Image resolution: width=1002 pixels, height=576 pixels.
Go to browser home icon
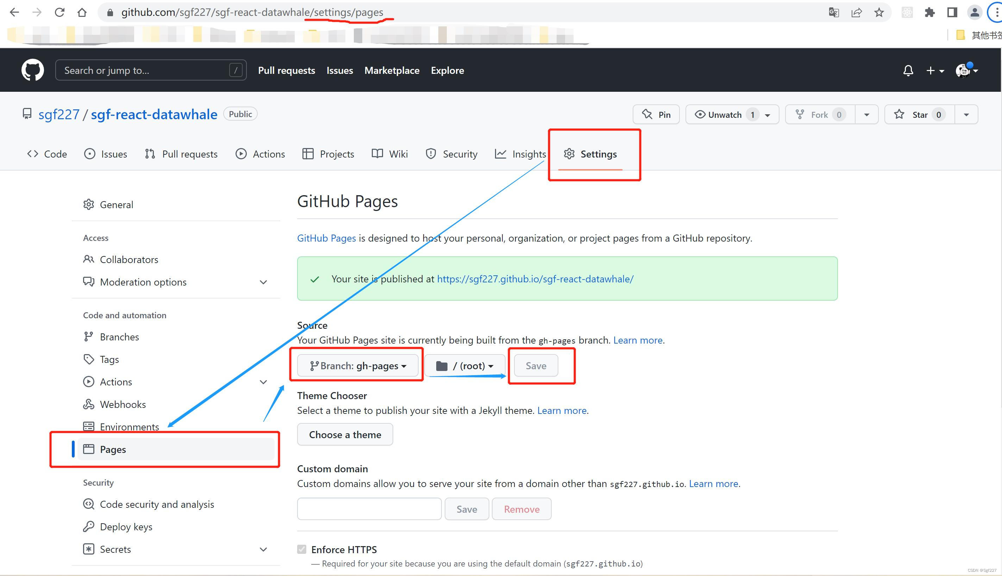coord(82,12)
